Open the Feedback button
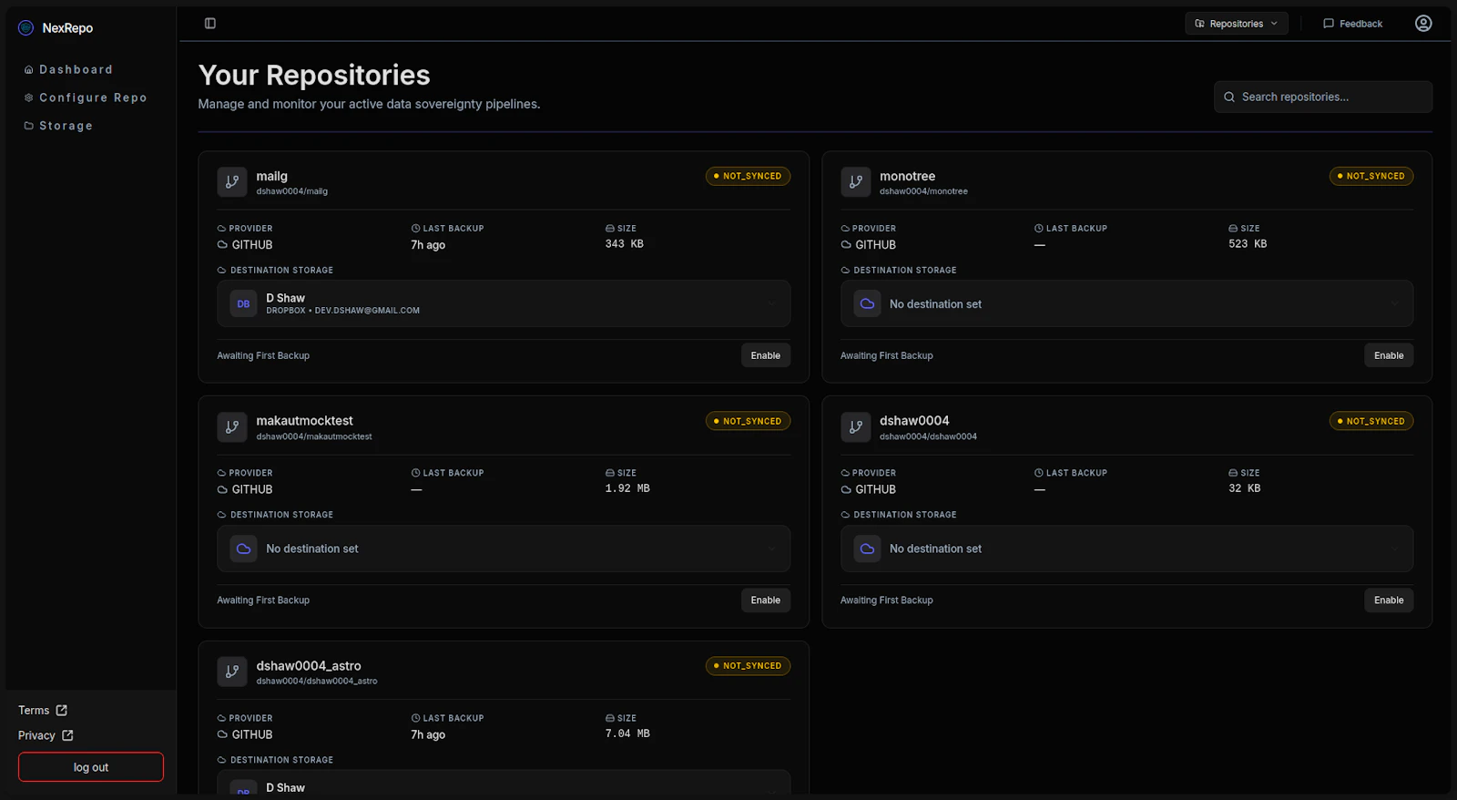The width and height of the screenshot is (1457, 800). click(1353, 24)
